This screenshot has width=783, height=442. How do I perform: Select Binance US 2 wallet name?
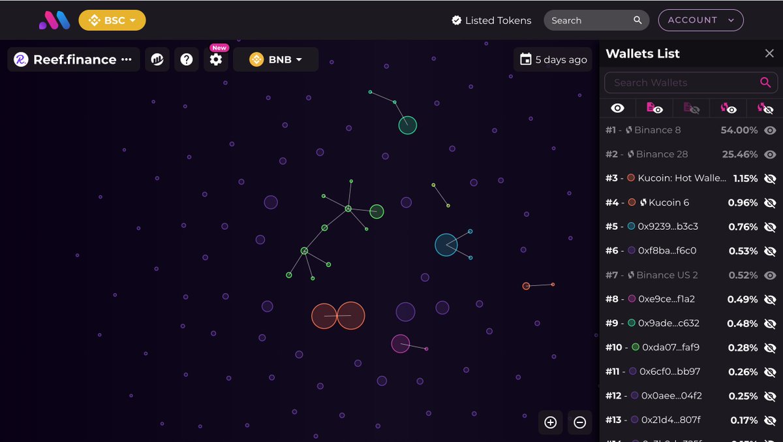tap(667, 275)
